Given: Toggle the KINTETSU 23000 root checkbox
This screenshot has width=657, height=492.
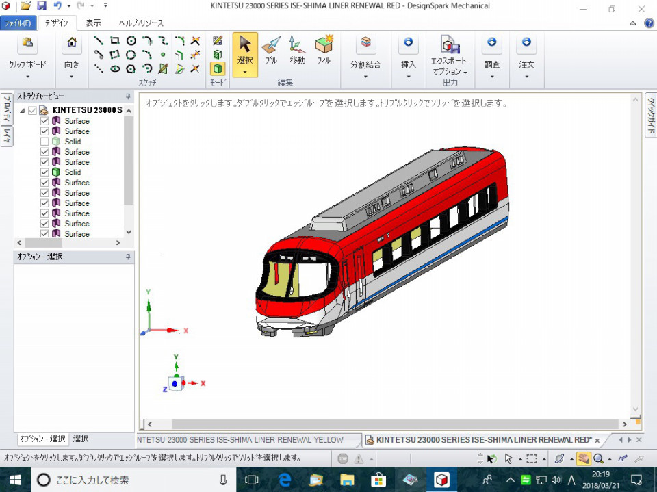Looking at the screenshot, I should tap(32, 111).
